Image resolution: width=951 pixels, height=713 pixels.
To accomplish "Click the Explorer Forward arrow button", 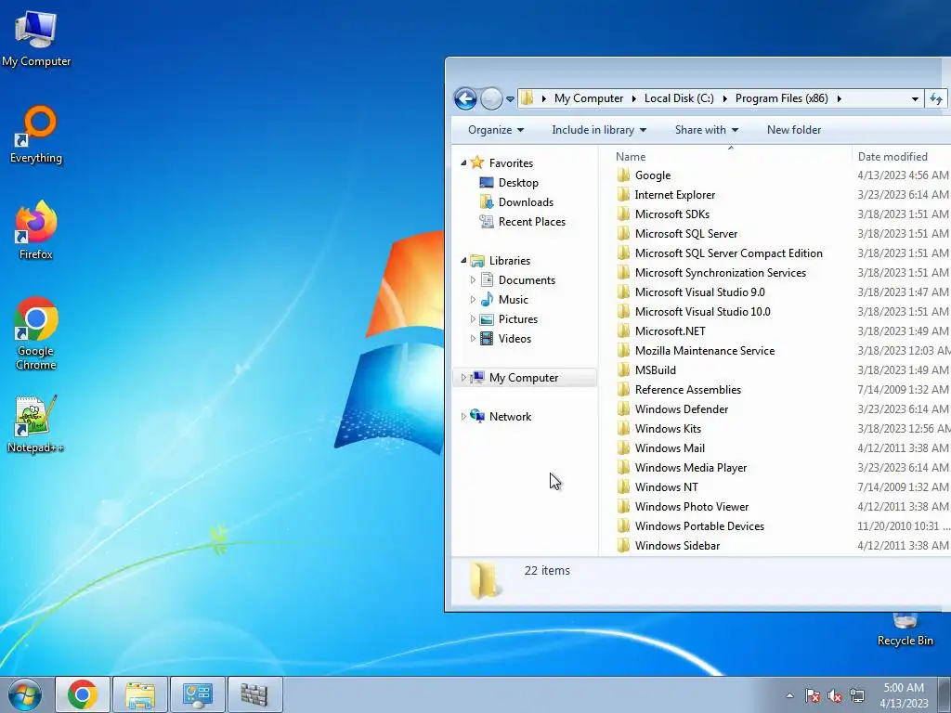I will (x=491, y=98).
